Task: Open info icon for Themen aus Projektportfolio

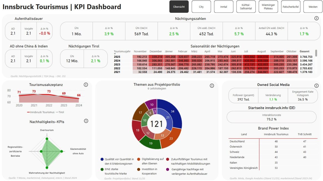Action: (212, 86)
